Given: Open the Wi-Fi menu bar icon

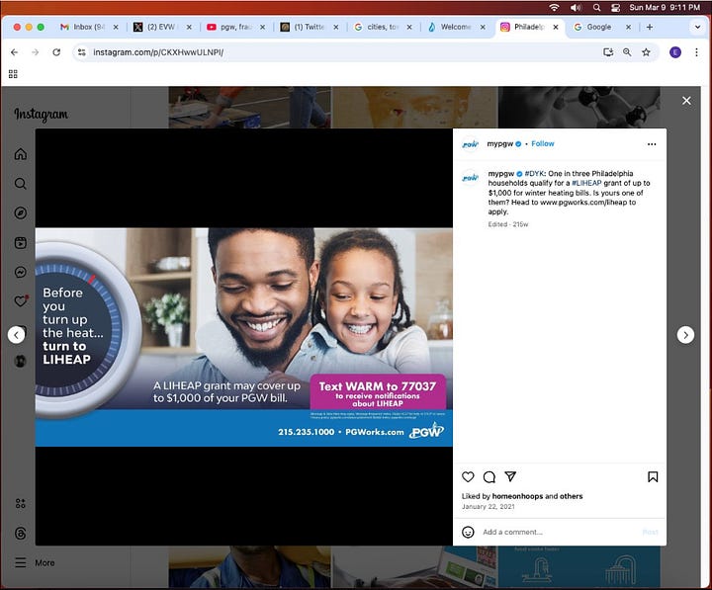Looking at the screenshot, I should 554,7.
